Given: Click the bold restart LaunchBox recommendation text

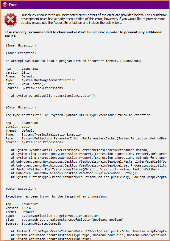Looking at the screenshot, I should [84, 34].
